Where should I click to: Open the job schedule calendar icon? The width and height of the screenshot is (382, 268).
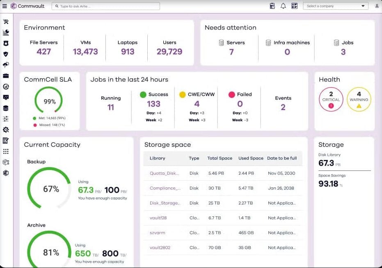[x=272, y=6]
